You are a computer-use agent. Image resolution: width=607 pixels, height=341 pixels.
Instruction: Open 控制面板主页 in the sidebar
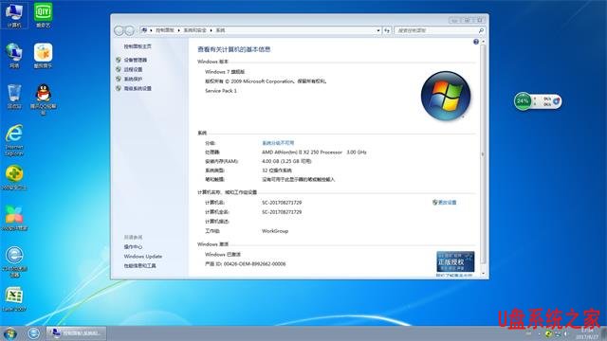click(x=138, y=46)
